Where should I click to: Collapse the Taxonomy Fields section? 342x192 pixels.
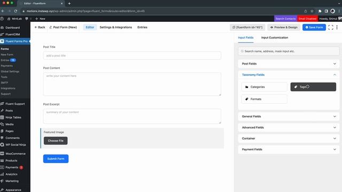[x=289, y=75]
